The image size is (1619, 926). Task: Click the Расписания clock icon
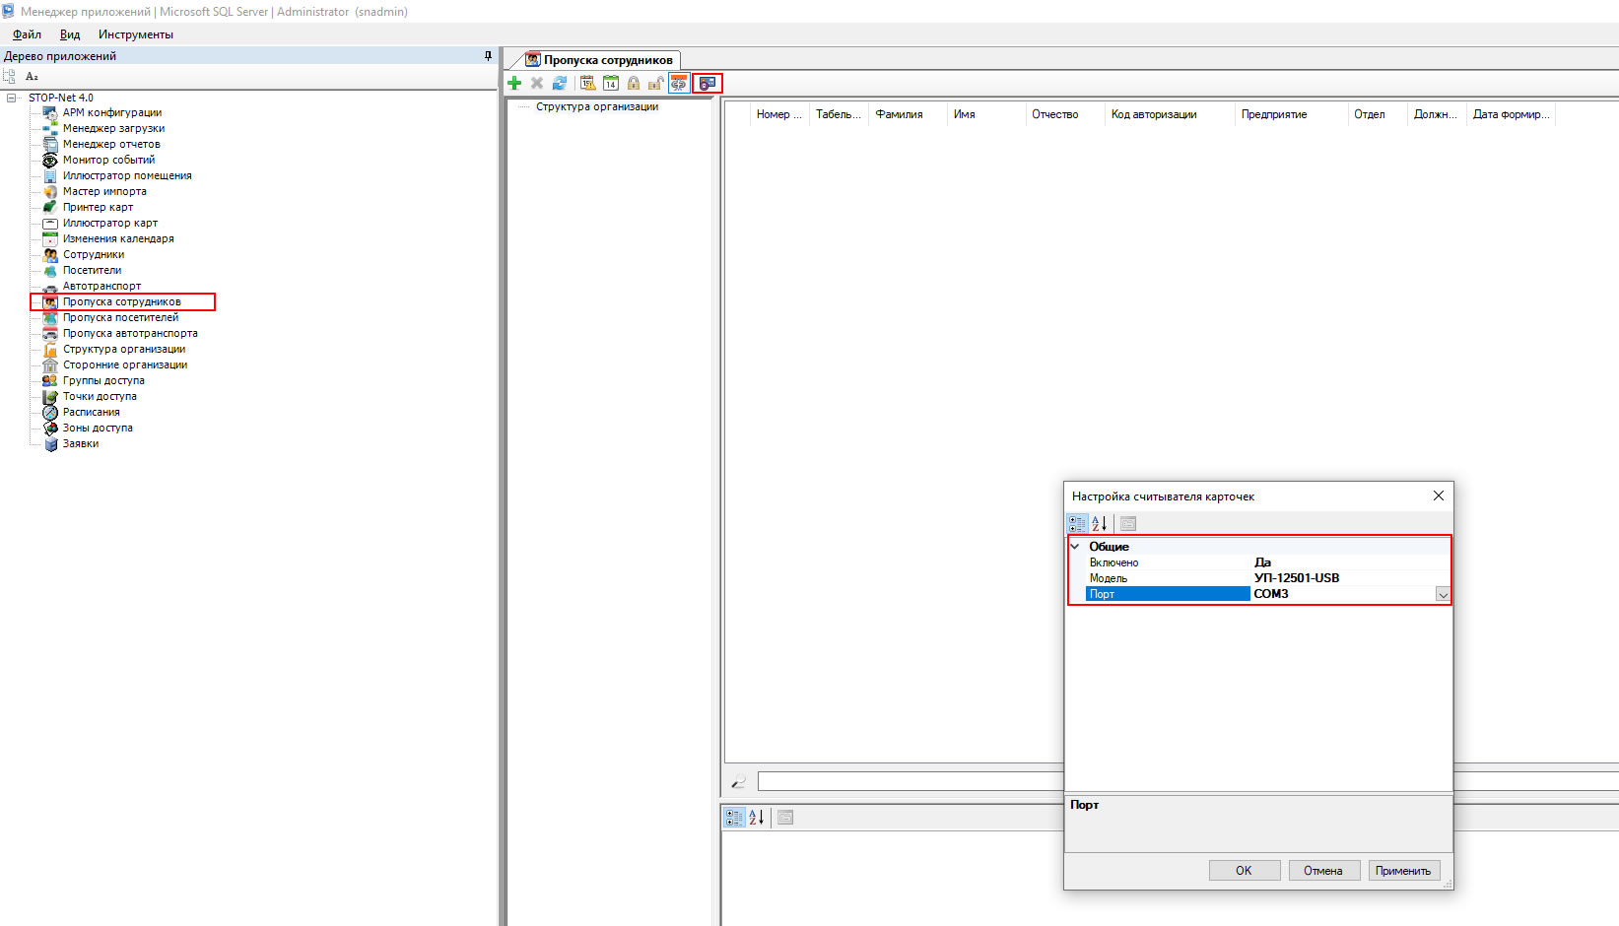tap(50, 412)
